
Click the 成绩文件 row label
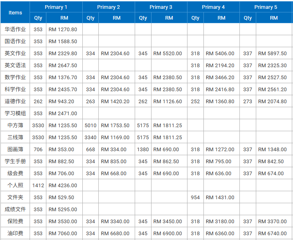click(x=15, y=209)
